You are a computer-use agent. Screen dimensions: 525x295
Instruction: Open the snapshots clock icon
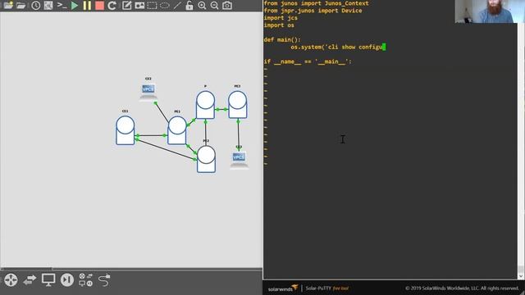(x=35, y=6)
